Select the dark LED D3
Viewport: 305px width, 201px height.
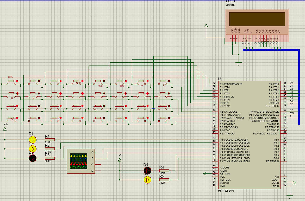pyautogui.click(x=33, y=158)
